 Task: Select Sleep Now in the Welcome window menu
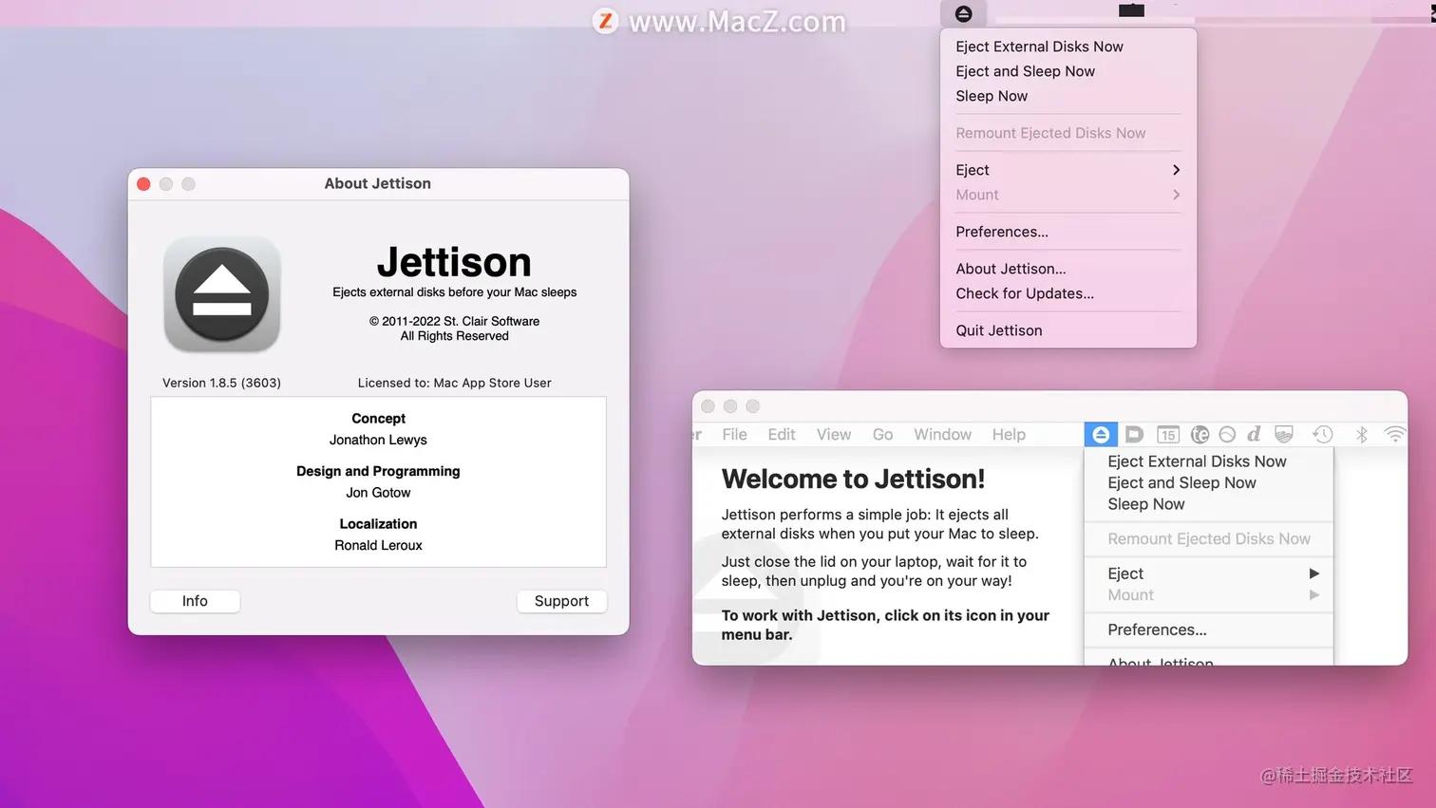pos(1145,504)
